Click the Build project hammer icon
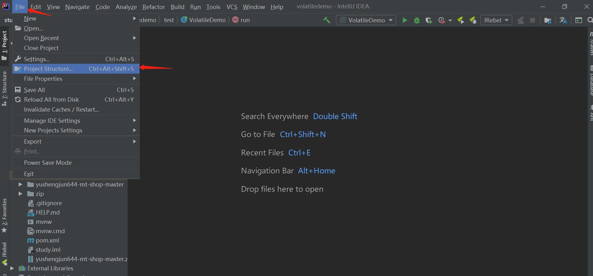The width and height of the screenshot is (593, 276). pos(326,20)
